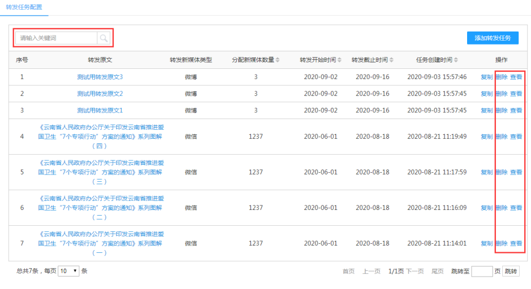Open the per-page count dropdown
This screenshot has height=289, width=531.
click(x=68, y=272)
